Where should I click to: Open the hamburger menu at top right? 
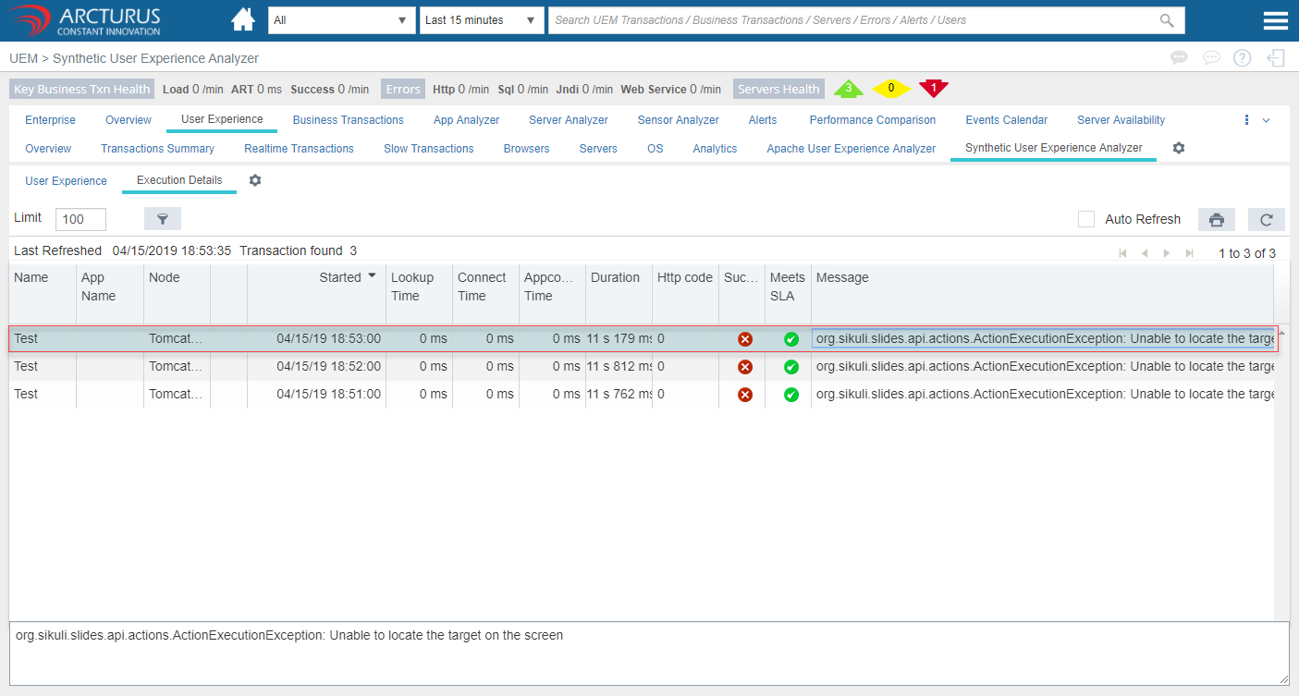pos(1275,20)
